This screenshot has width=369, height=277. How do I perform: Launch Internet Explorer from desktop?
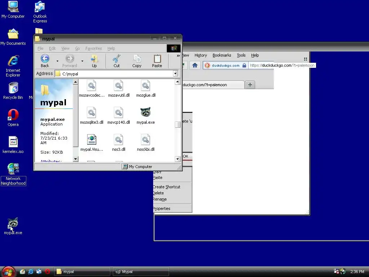click(13, 66)
